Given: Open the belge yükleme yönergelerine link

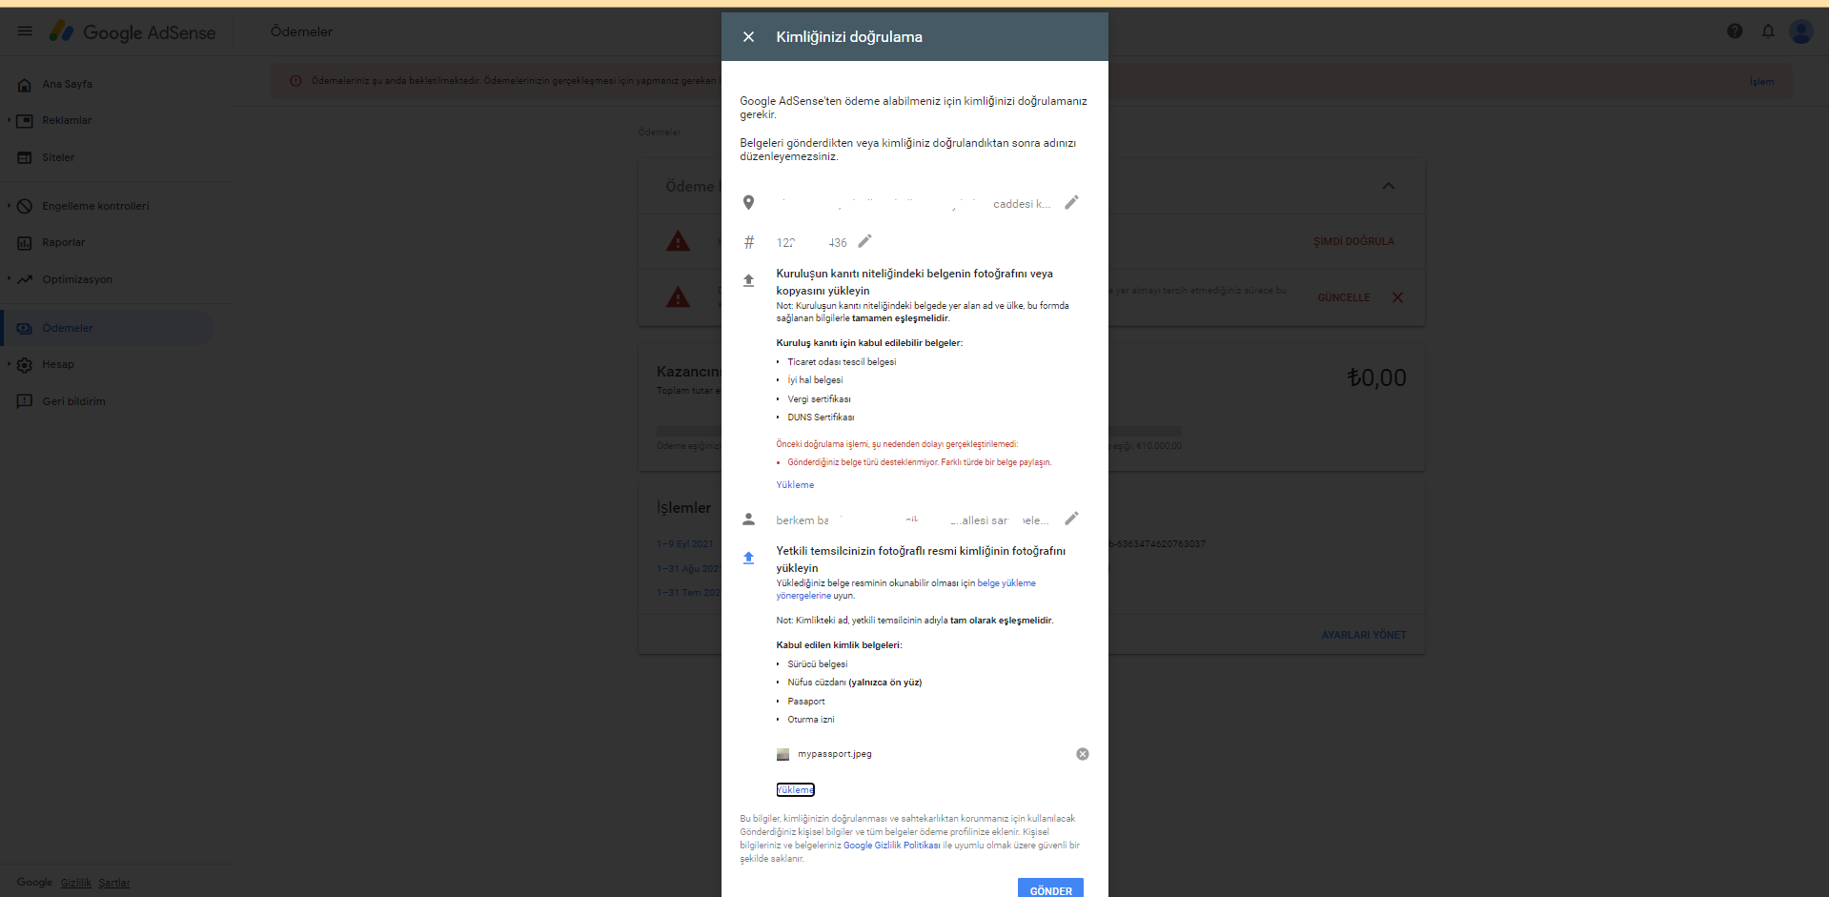Looking at the screenshot, I should [x=905, y=590].
